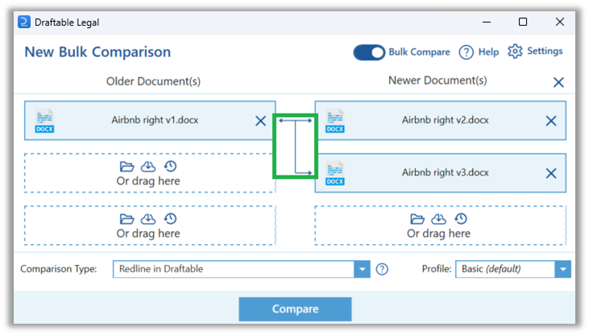
Task: Browse folder icon in second older document slot
Action: (x=127, y=167)
